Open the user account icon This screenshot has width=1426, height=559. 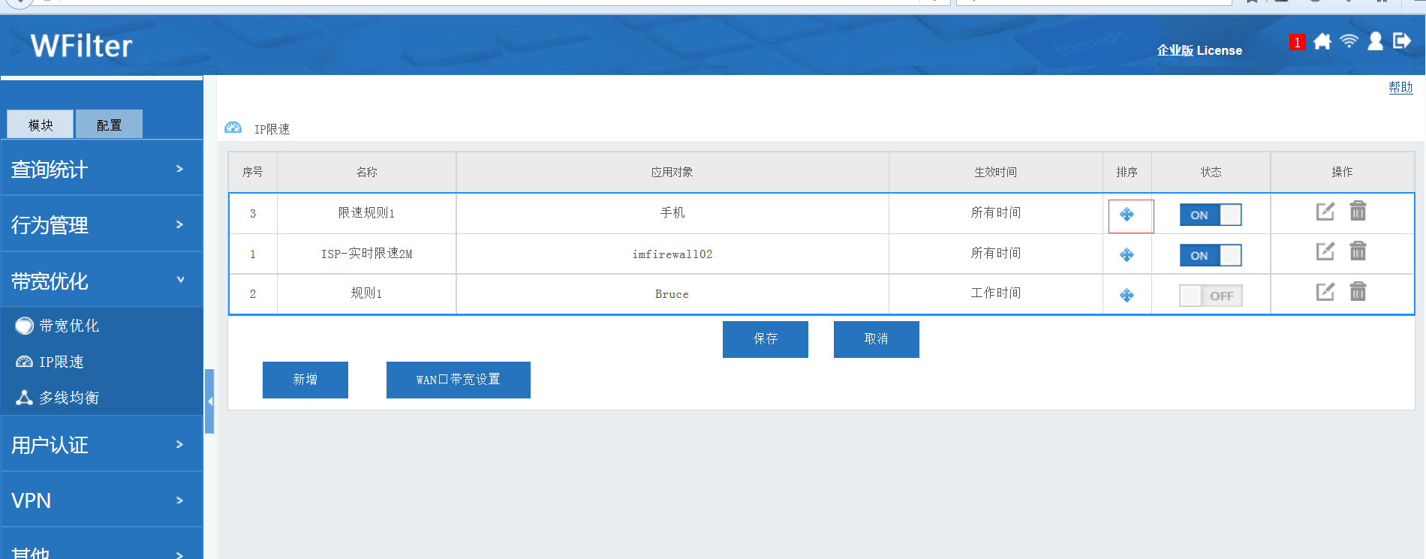(1375, 41)
